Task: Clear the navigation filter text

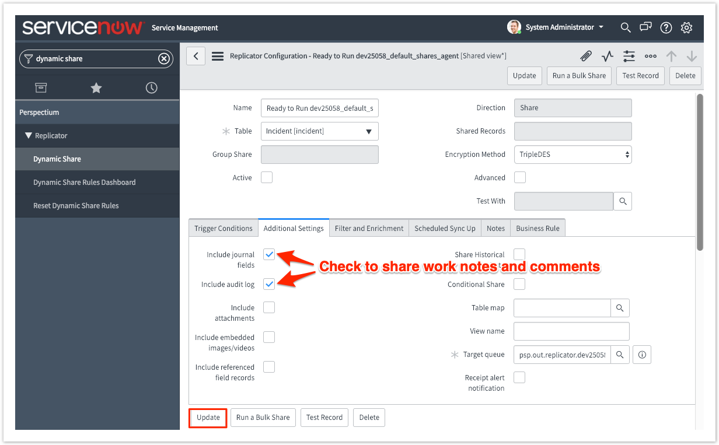Action: click(164, 58)
